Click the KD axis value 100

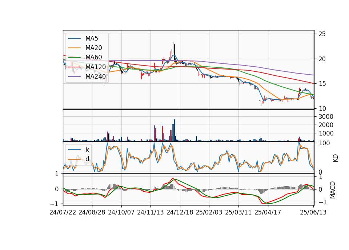324,143
